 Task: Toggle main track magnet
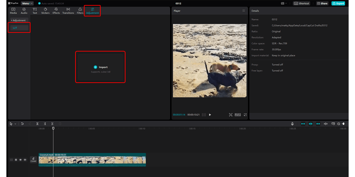click(x=303, y=124)
